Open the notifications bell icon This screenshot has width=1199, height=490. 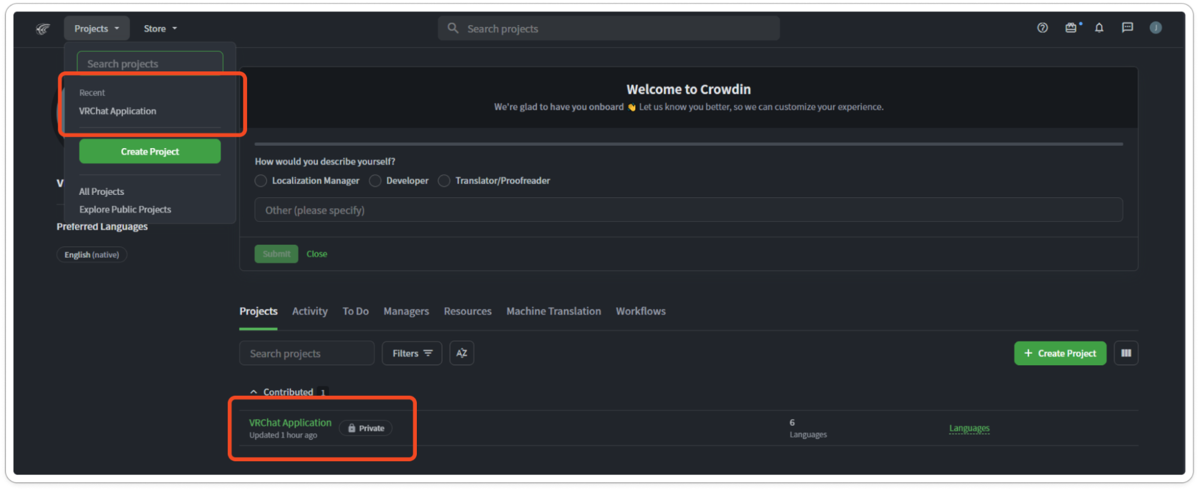click(x=1099, y=28)
